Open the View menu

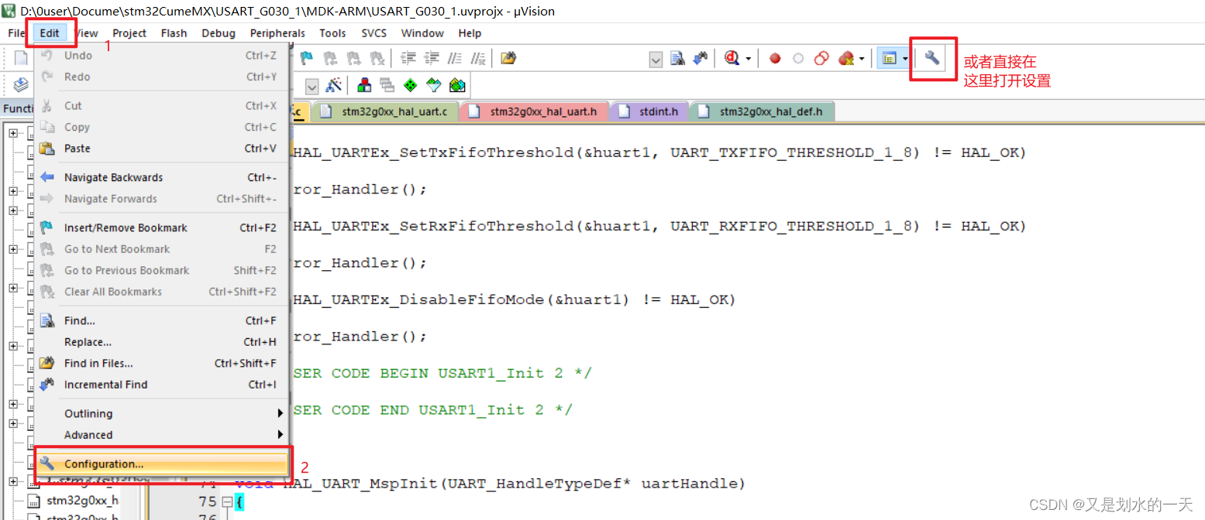(86, 33)
